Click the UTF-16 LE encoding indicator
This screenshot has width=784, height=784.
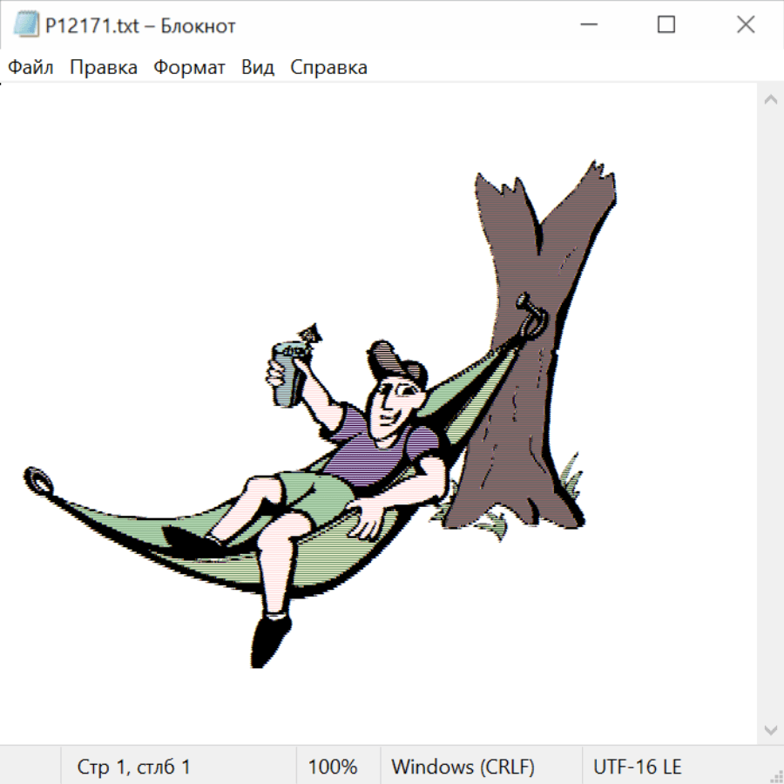pos(637,767)
